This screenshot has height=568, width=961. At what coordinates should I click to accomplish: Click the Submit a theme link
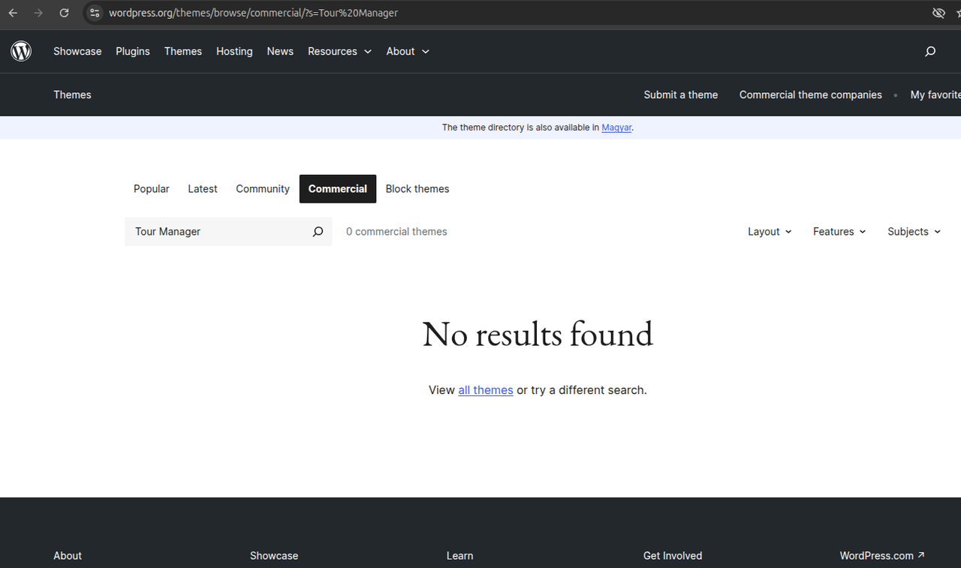point(681,95)
